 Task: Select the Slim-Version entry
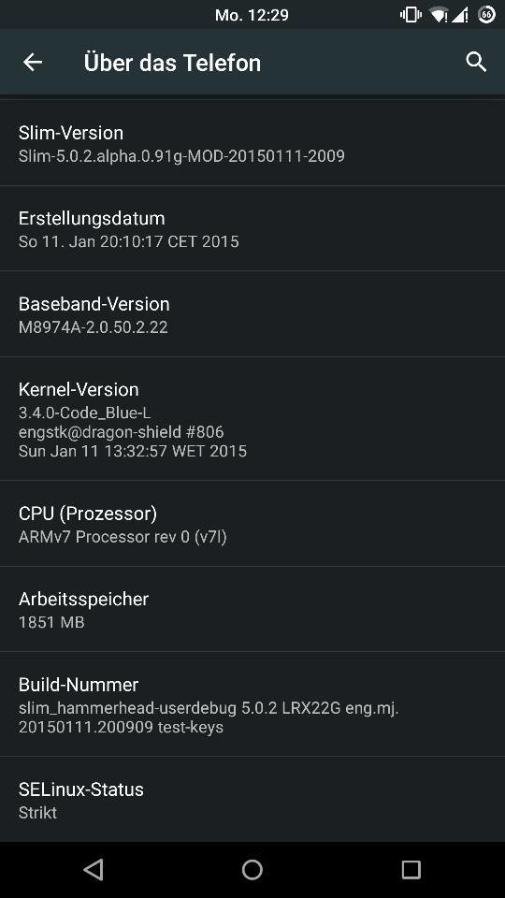tap(252, 143)
